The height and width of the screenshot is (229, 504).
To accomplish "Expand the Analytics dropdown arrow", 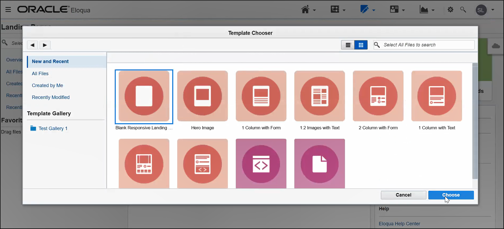I will click(x=433, y=10).
